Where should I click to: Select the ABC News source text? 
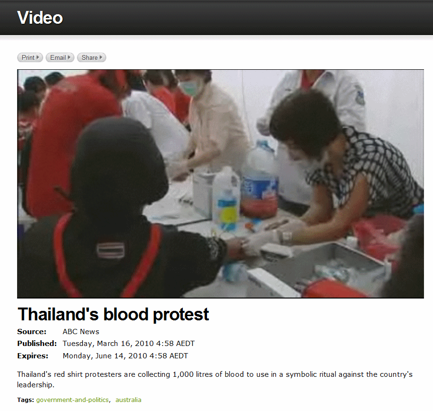click(x=81, y=331)
